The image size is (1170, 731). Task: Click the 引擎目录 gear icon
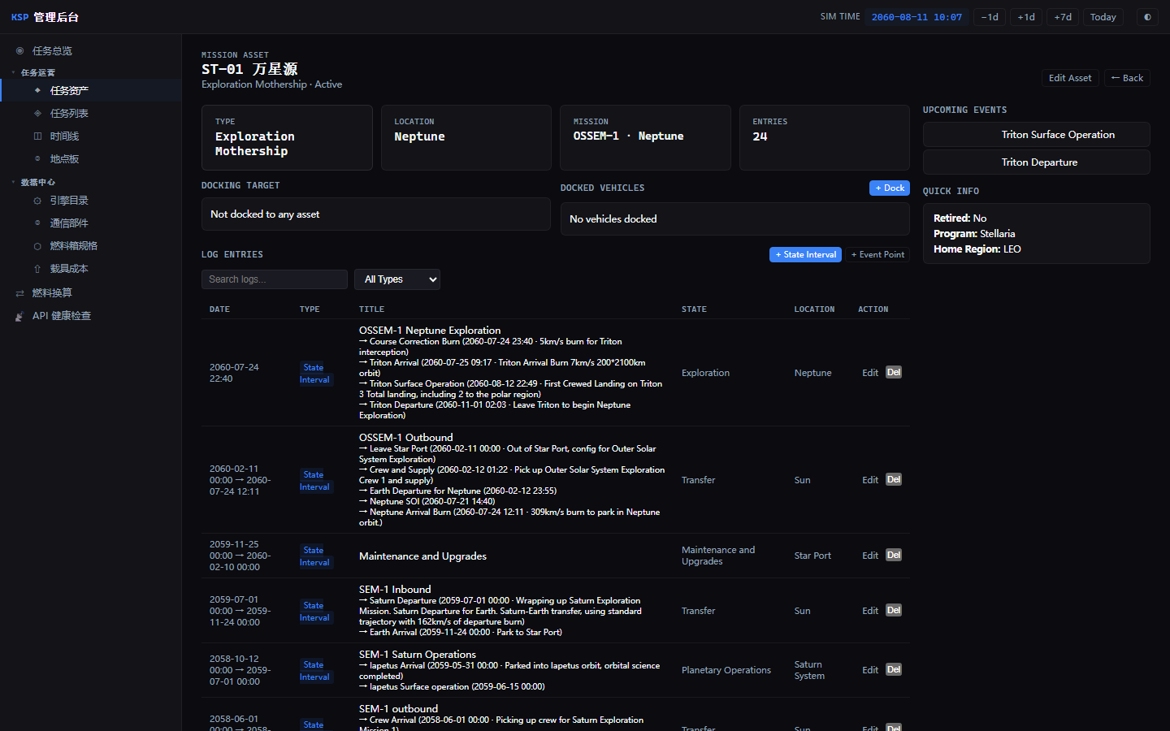point(37,201)
